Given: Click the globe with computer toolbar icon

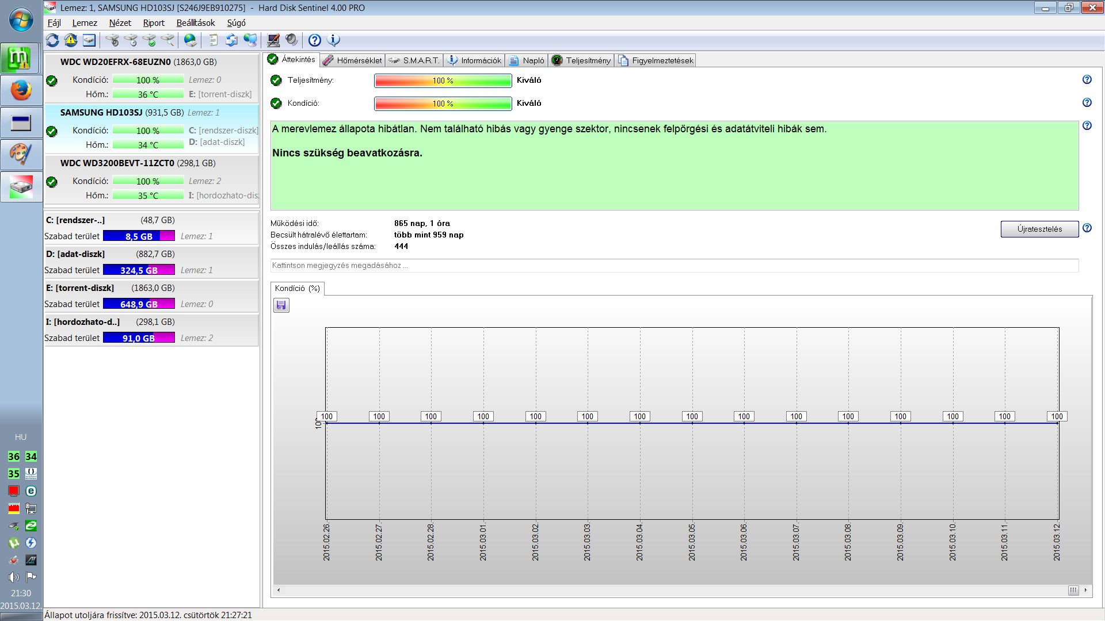Looking at the screenshot, I should 250,40.
